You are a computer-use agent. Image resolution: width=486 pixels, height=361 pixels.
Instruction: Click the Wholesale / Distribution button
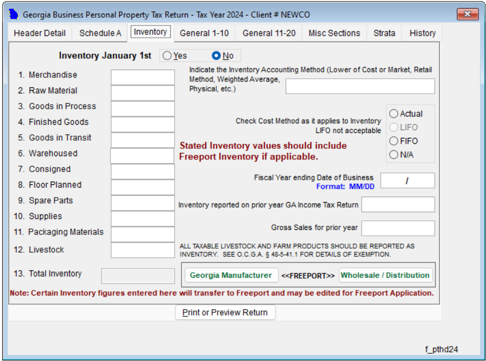click(x=385, y=275)
